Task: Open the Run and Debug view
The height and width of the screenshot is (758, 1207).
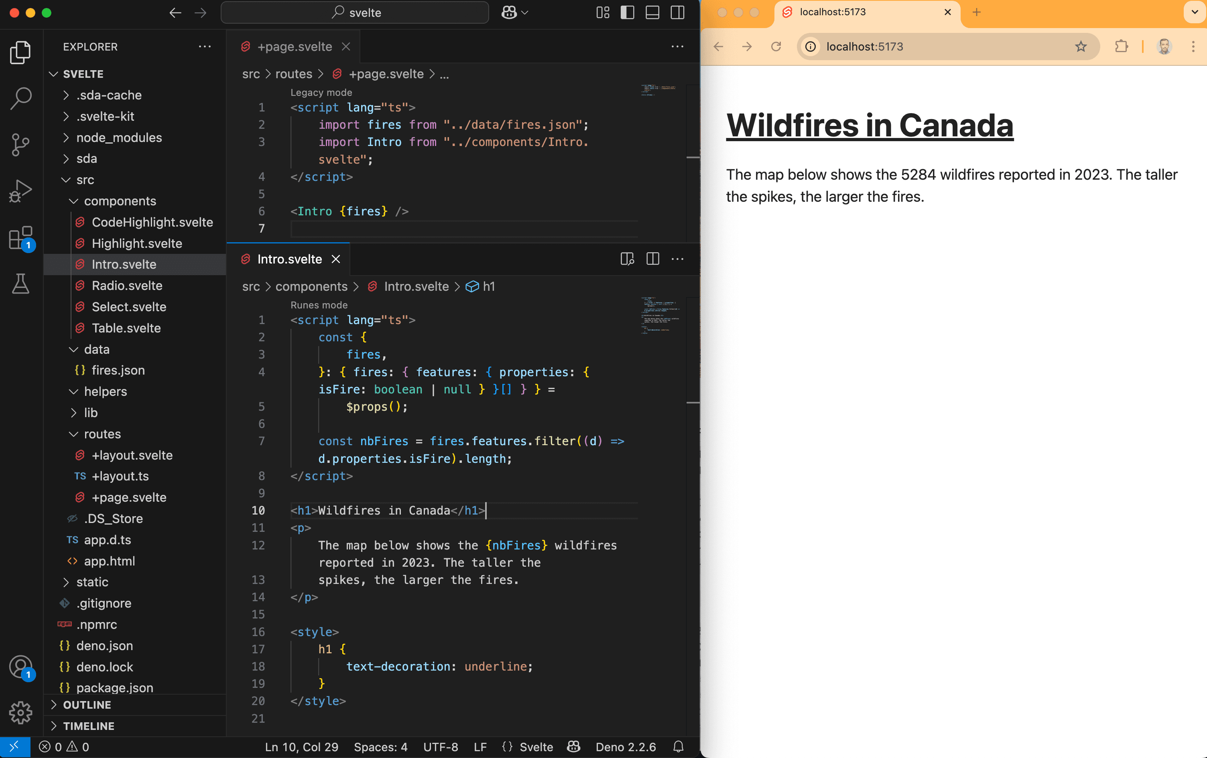Action: click(x=20, y=191)
